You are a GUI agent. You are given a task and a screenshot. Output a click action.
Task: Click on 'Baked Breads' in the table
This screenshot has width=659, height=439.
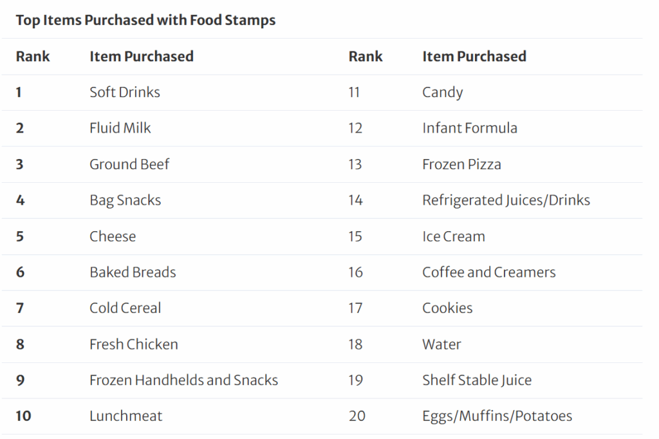(133, 272)
